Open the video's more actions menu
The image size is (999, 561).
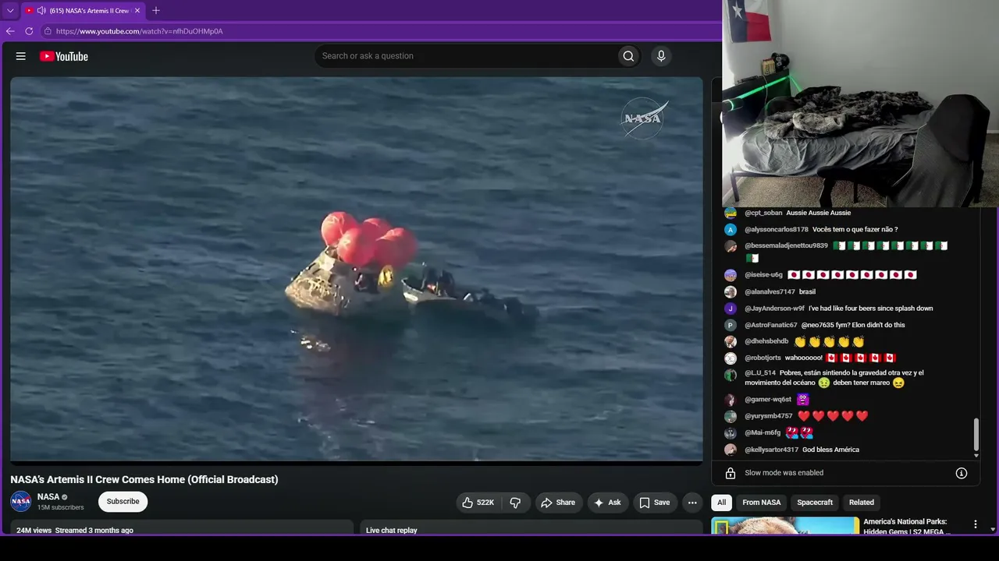[x=692, y=503]
